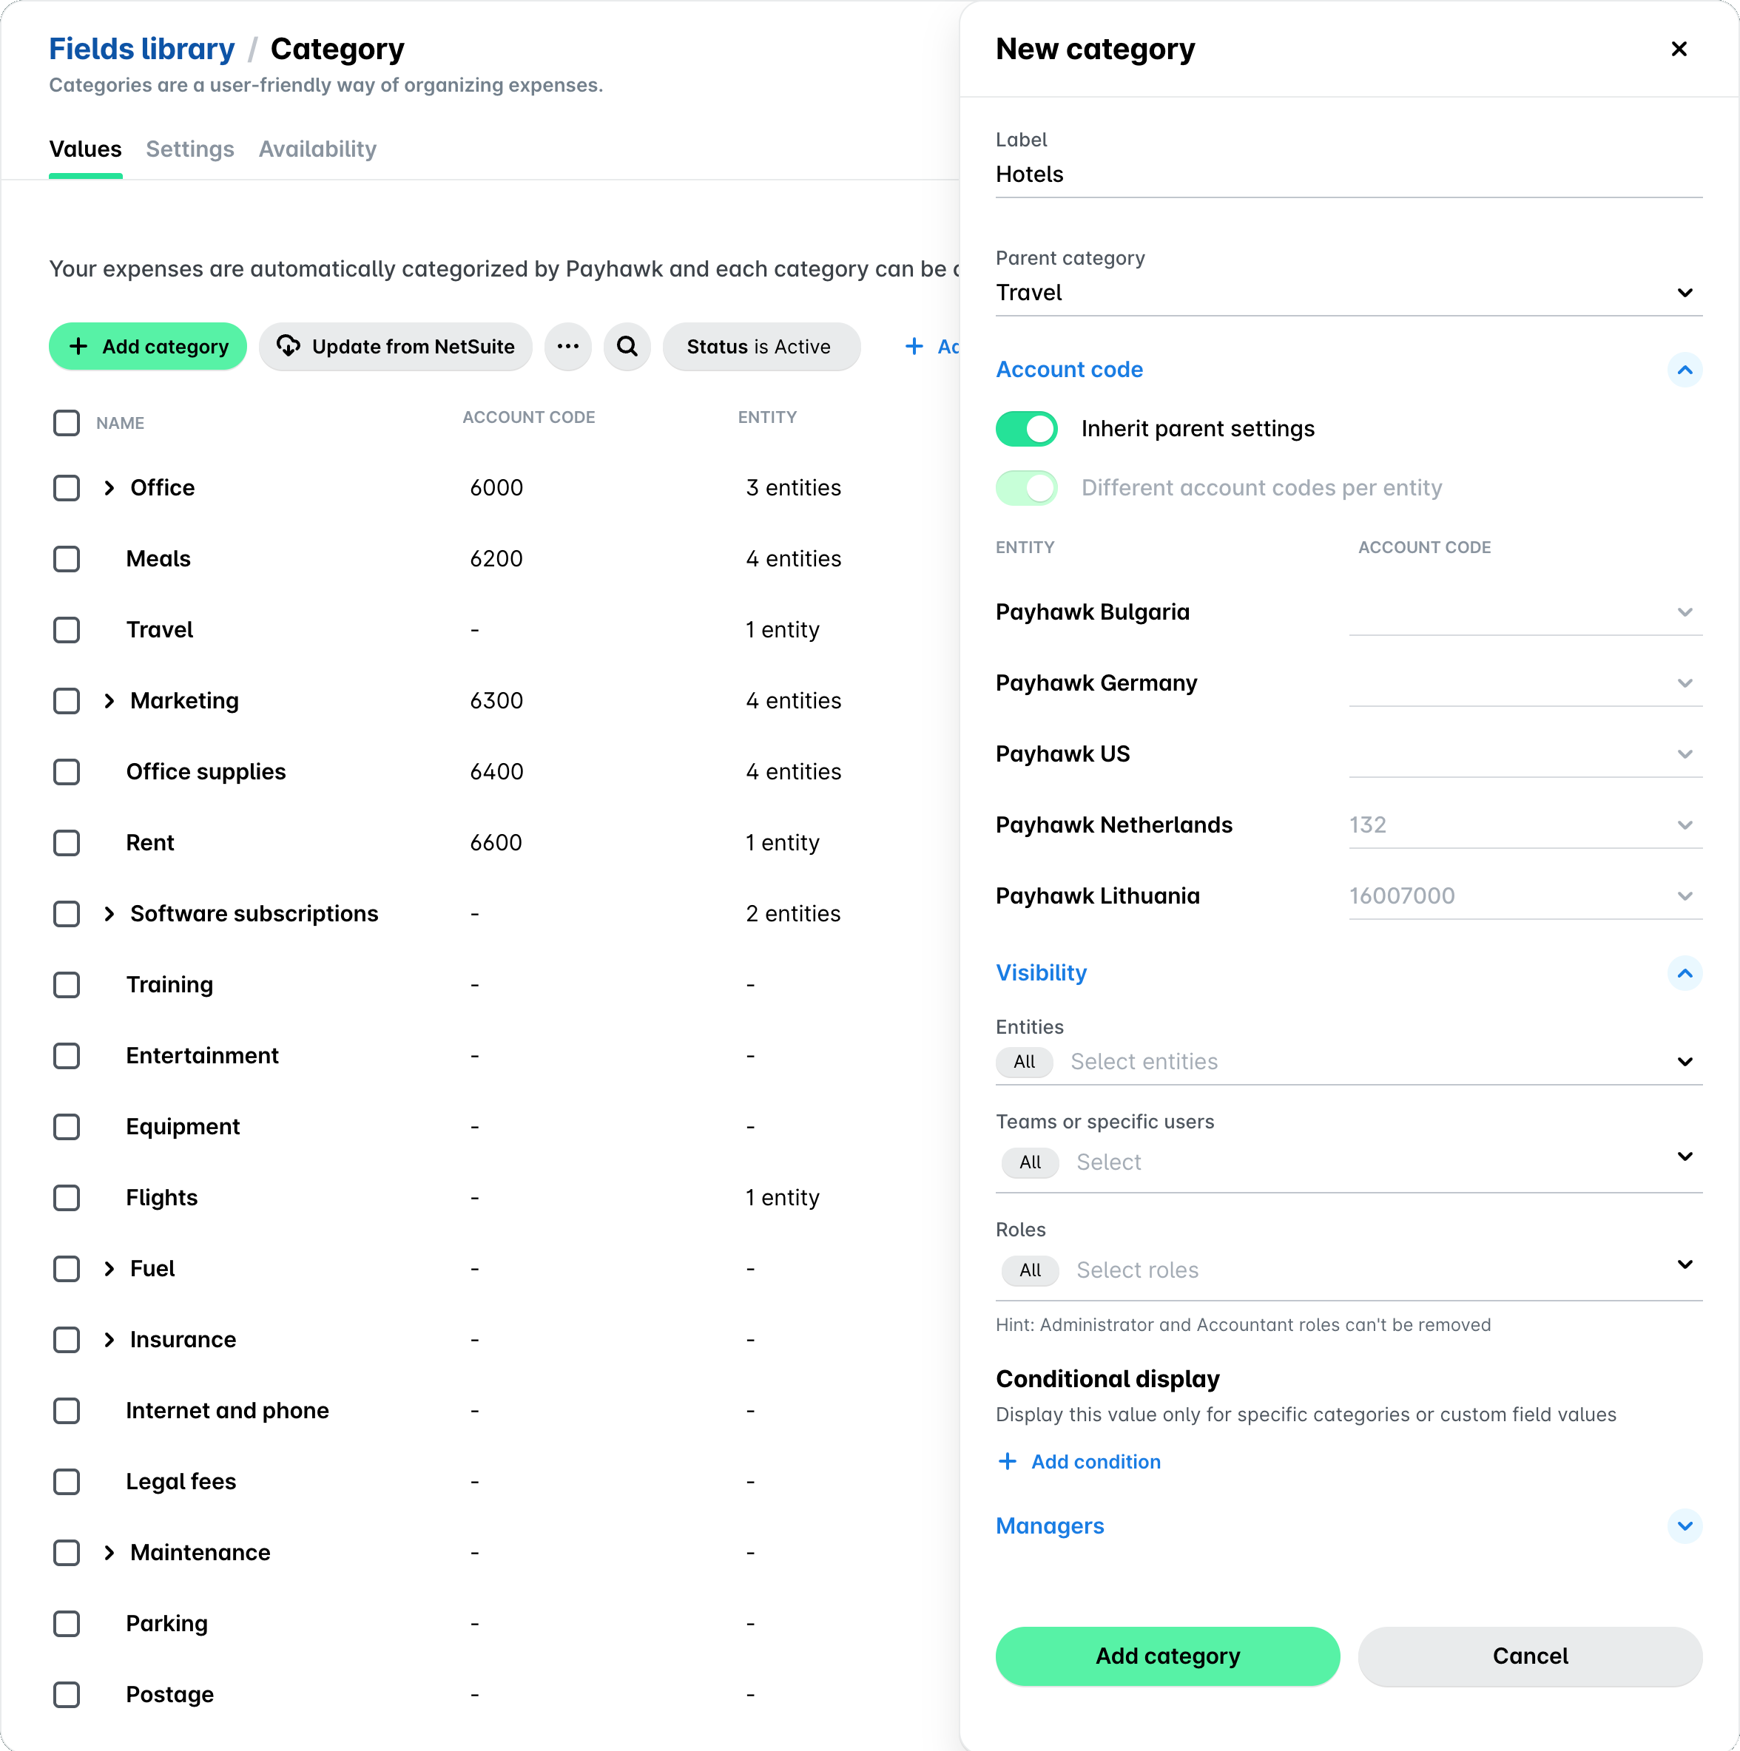The height and width of the screenshot is (1751, 1740).
Task: Click Update from NetSuite button
Action: [x=395, y=346]
